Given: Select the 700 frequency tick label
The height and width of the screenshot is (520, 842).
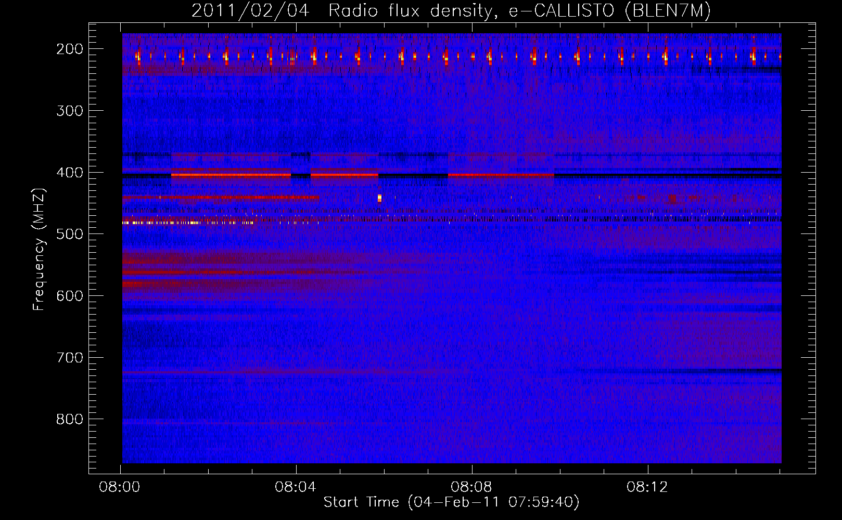Looking at the screenshot, I should click(69, 358).
